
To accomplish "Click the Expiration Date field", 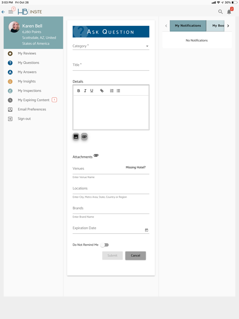I will point(111,228).
